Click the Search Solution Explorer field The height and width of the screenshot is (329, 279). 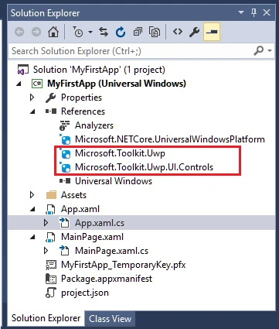[x=130, y=51]
